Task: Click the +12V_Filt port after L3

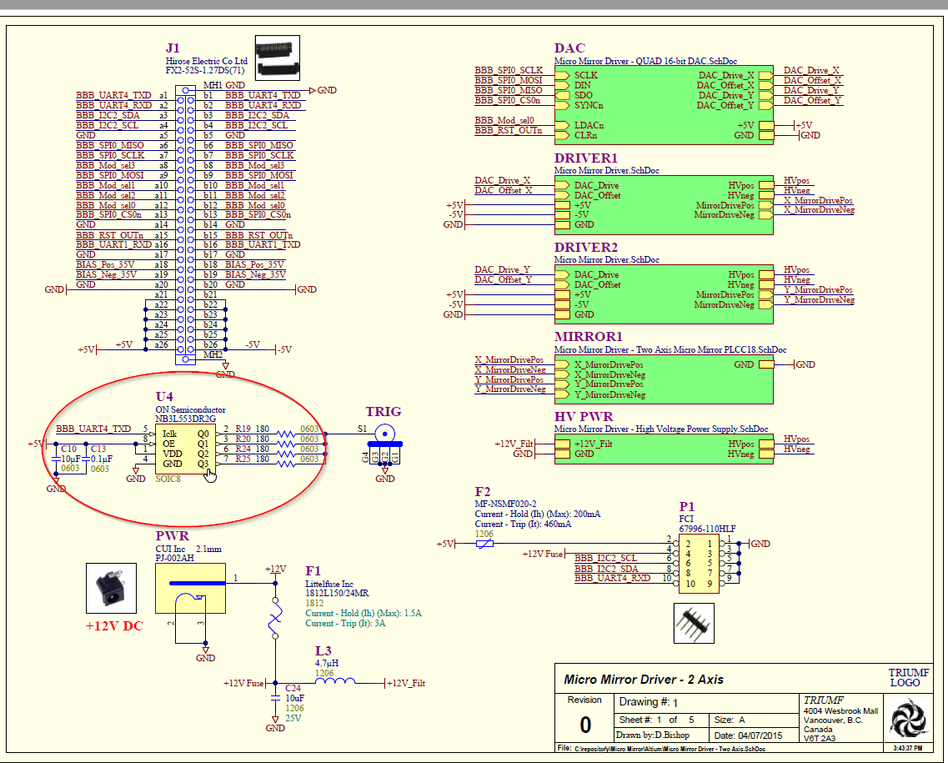Action: [404, 683]
